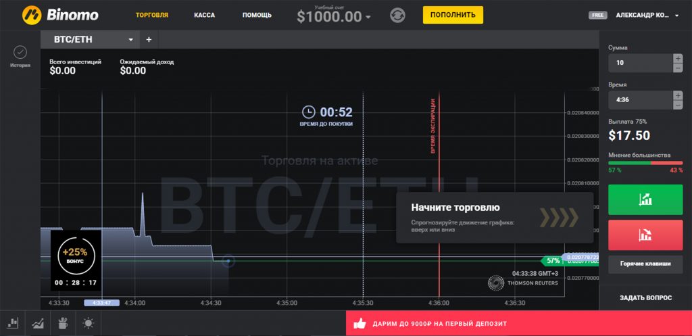Click the red Время экспирации line

(439, 194)
